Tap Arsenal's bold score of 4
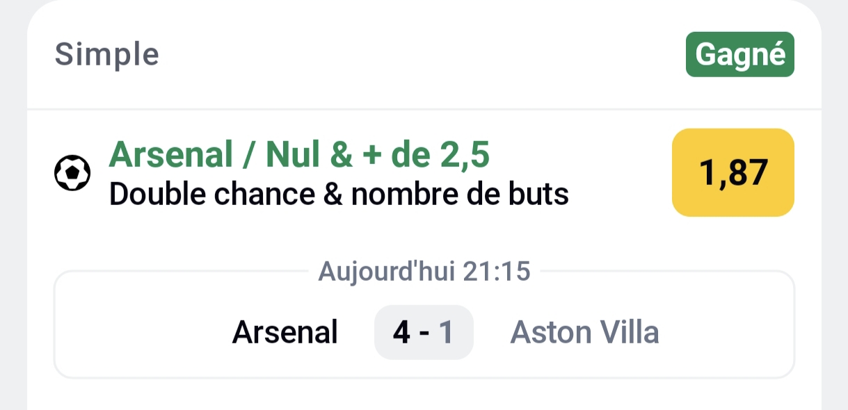Viewport: 848px width, 410px height. point(401,333)
